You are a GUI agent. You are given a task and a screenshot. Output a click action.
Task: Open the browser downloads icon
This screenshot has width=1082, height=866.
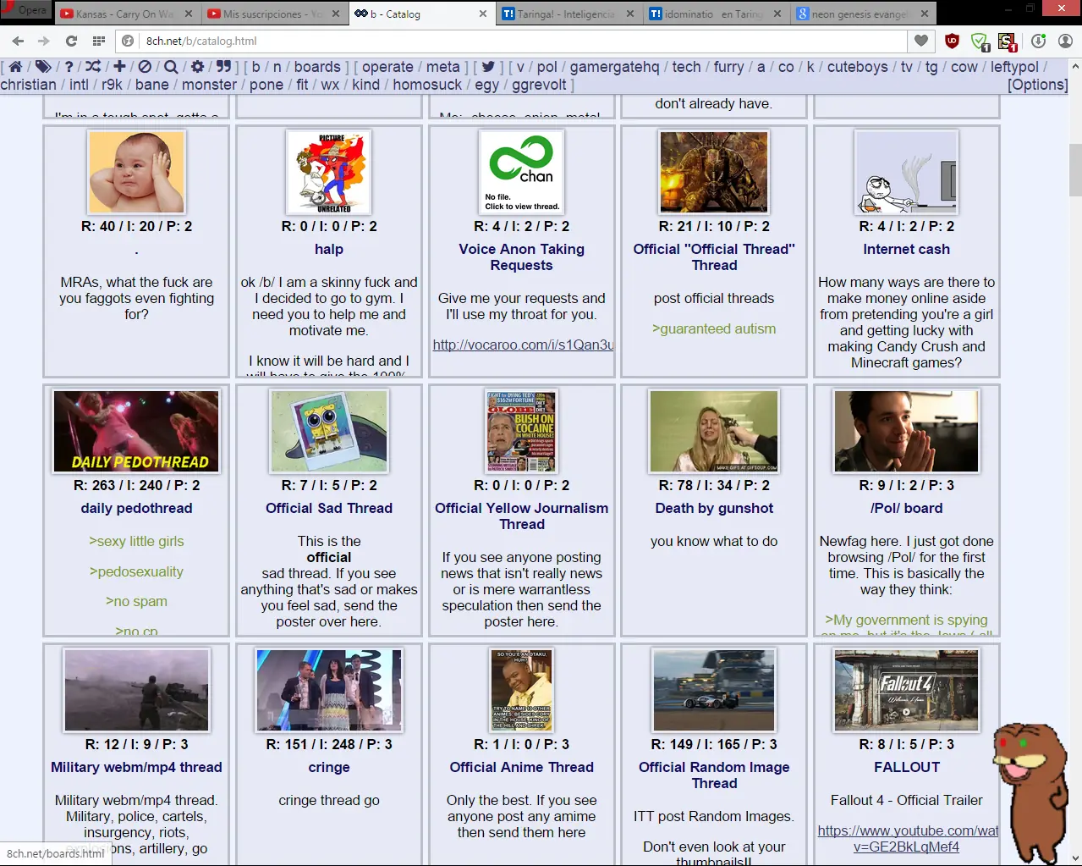click(x=1038, y=41)
